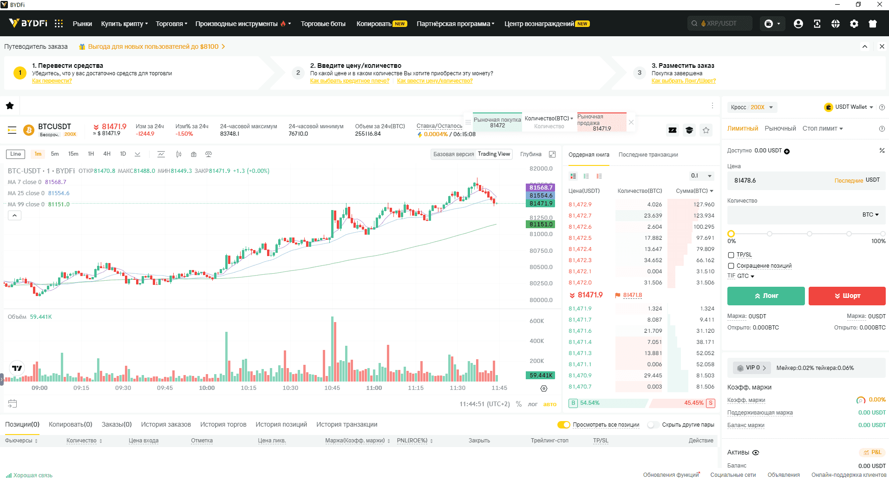Click Последние to fill last price
The image size is (889, 481).
pos(849,180)
